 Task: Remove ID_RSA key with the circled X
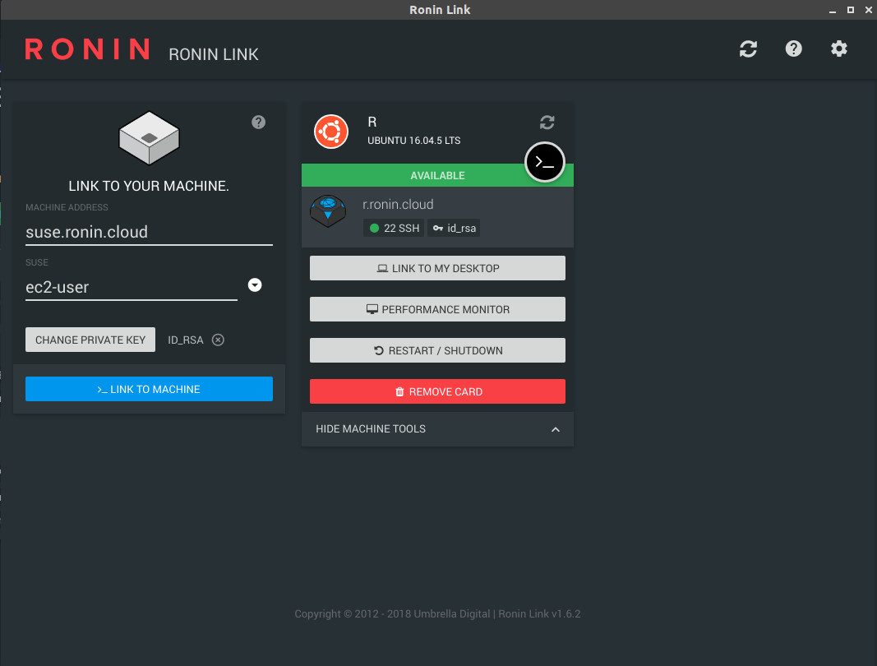coord(218,340)
